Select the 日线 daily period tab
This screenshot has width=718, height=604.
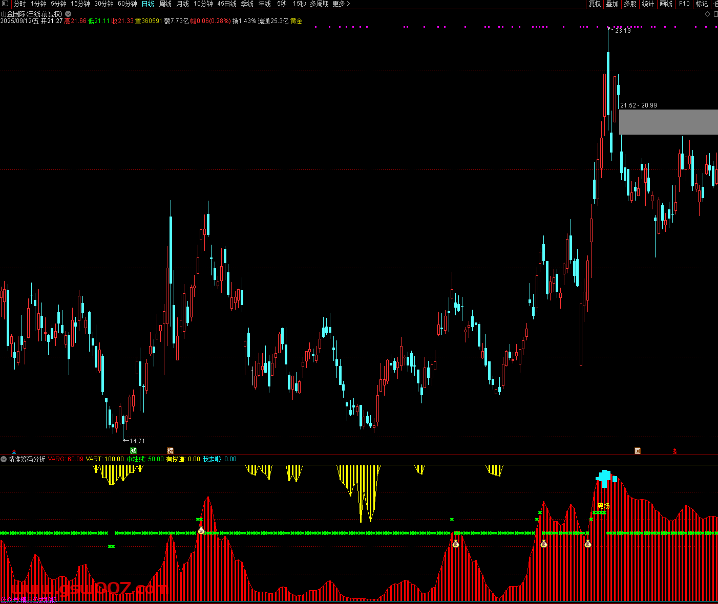pyautogui.click(x=147, y=4)
